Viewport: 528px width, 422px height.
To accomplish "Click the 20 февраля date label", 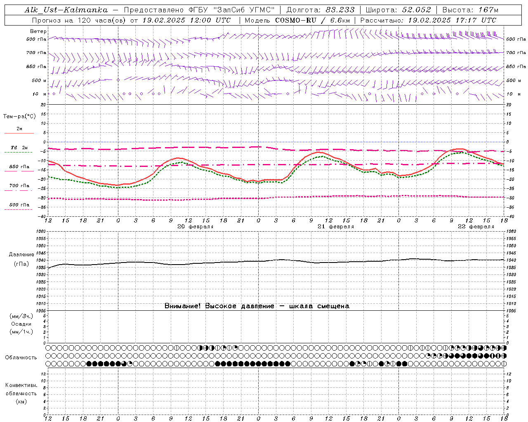I will tap(196, 227).
